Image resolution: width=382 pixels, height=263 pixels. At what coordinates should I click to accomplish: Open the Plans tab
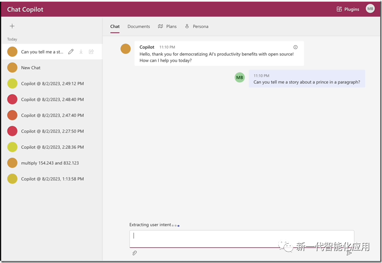point(167,26)
